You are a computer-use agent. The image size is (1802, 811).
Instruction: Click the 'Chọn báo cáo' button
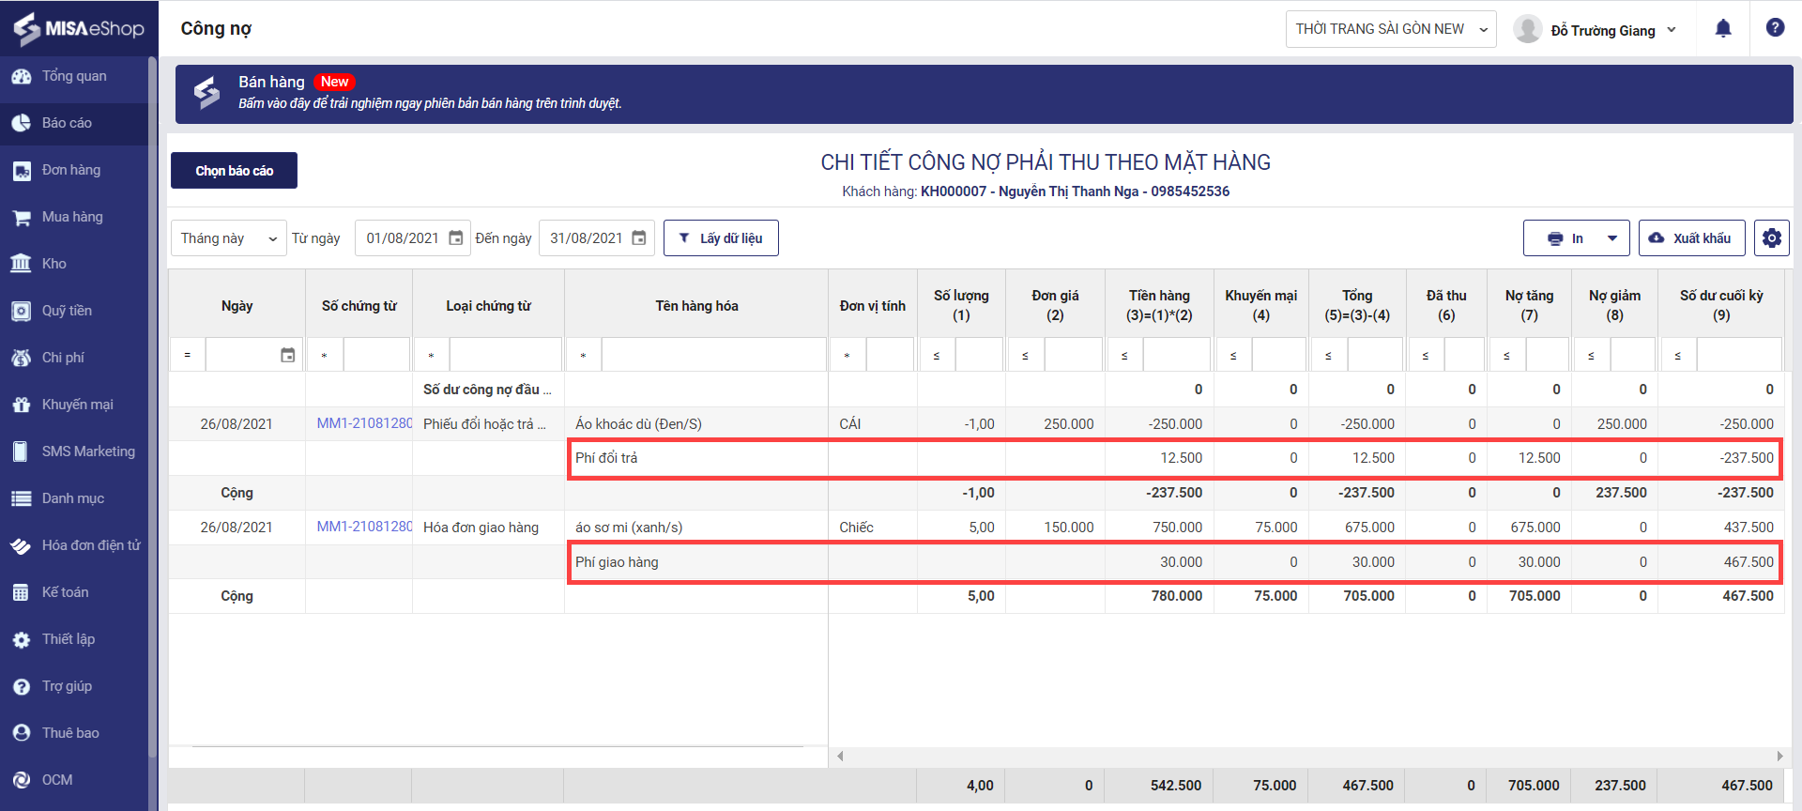click(234, 171)
